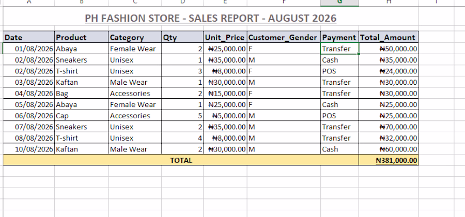Select the Total_Amount header cell

click(389, 37)
